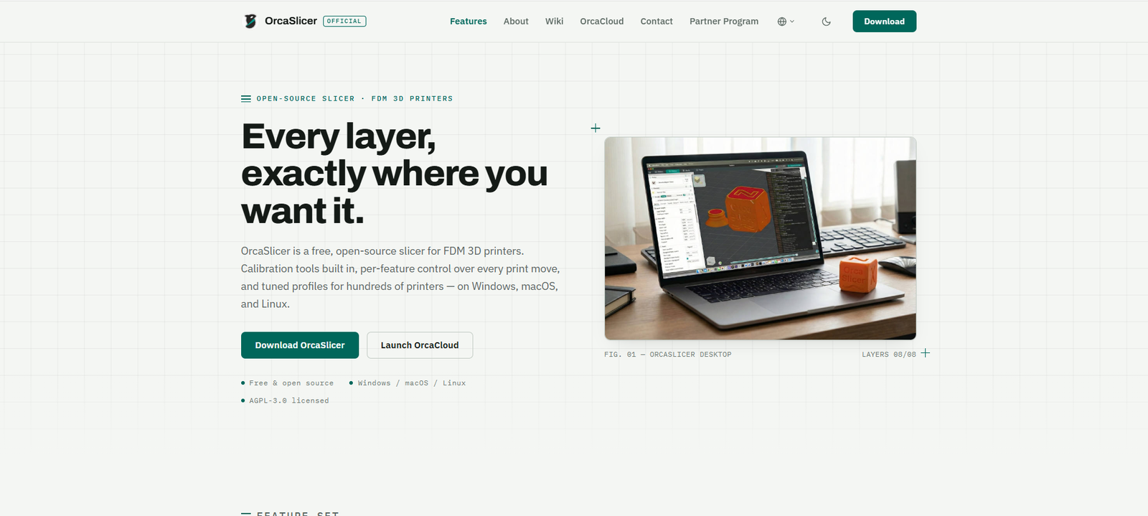The width and height of the screenshot is (1148, 516).
Task: Open the Contact nav link
Action: 657,22
